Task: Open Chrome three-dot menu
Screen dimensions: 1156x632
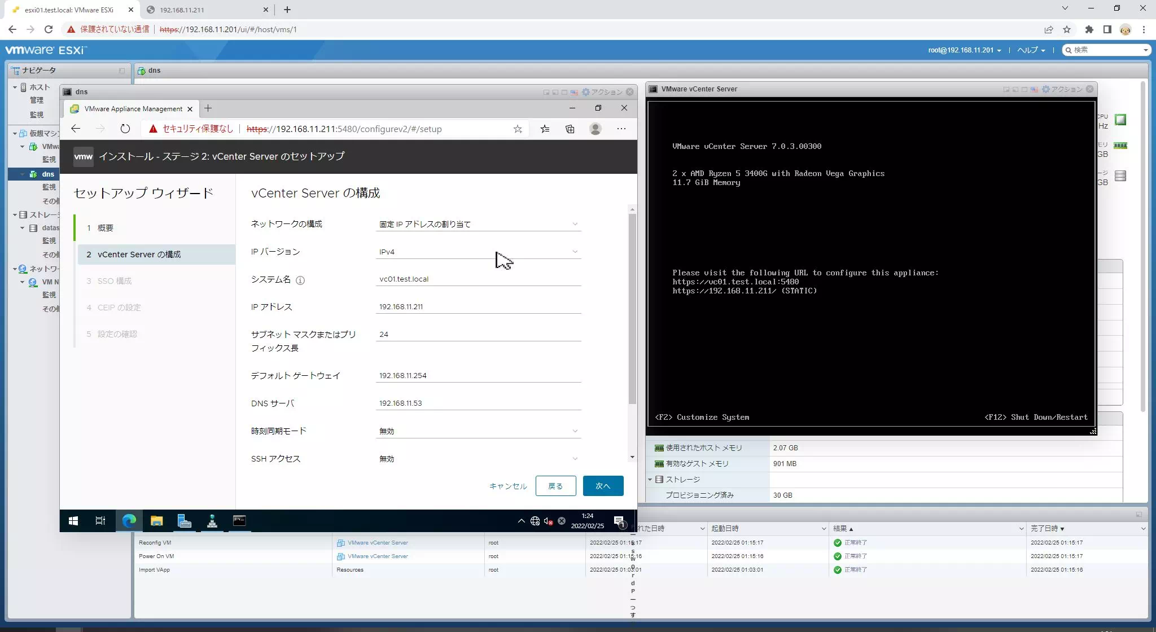Action: 1144,29
